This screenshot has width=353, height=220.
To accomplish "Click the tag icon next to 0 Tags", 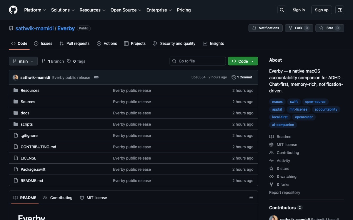I will [69, 61].
